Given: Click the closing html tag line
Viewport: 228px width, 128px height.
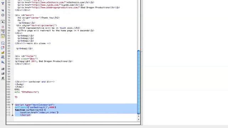Looking at the screenshot, I should click(x=19, y=87).
